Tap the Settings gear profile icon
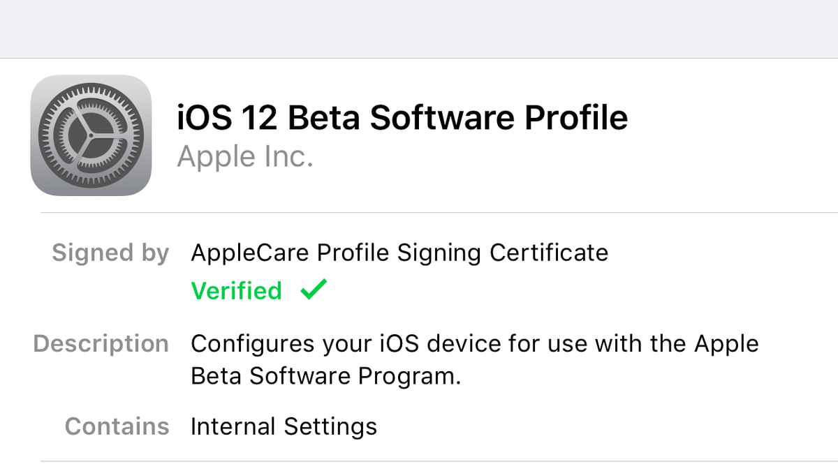 (91, 135)
